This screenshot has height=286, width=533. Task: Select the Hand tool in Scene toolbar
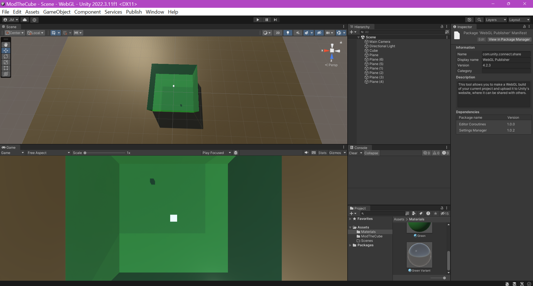pyautogui.click(x=6, y=44)
